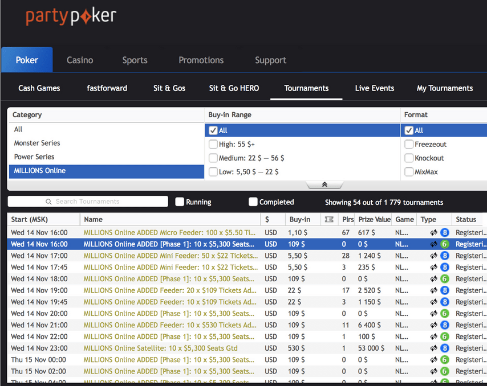Open the MILLIONS Online Satellite tournament

point(160,348)
